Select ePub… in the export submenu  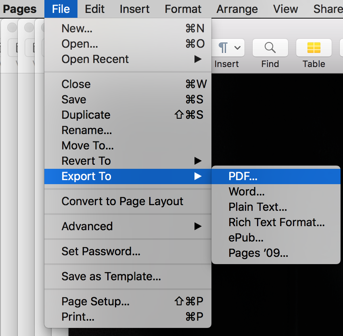click(x=246, y=238)
